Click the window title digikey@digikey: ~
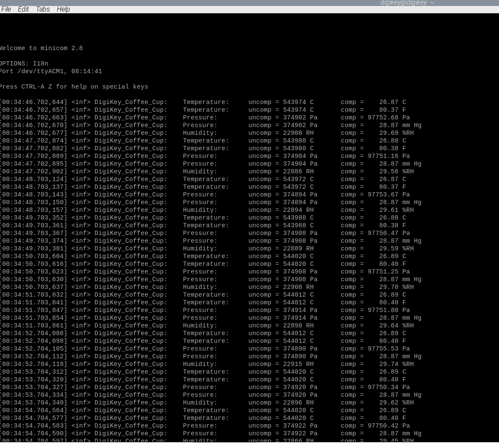Viewport: 499px width, 443px height. pos(407,3)
